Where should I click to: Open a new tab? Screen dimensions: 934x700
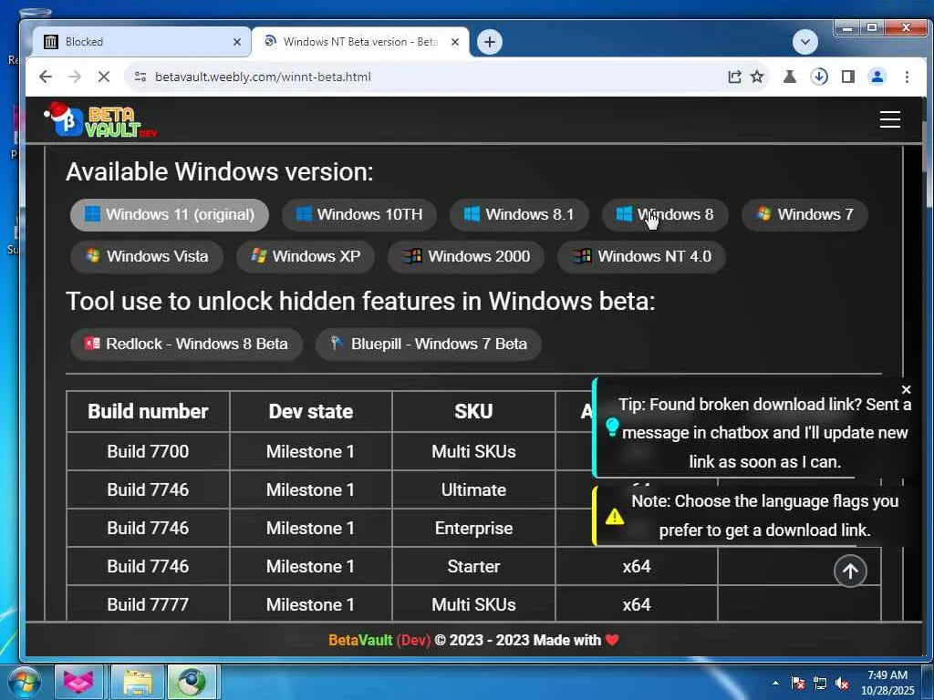(490, 42)
